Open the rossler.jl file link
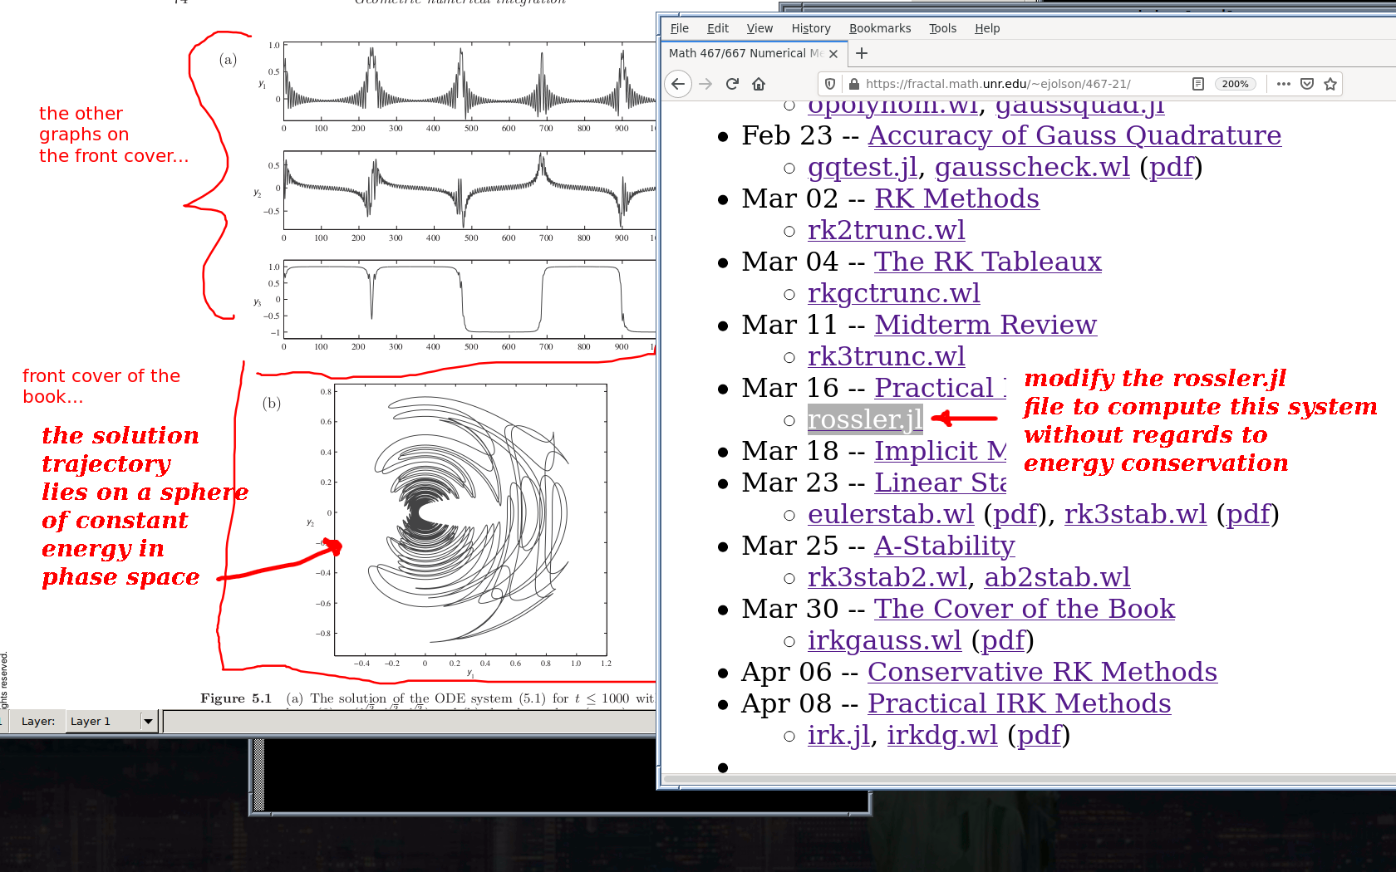Image resolution: width=1396 pixels, height=872 pixels. coord(864,419)
